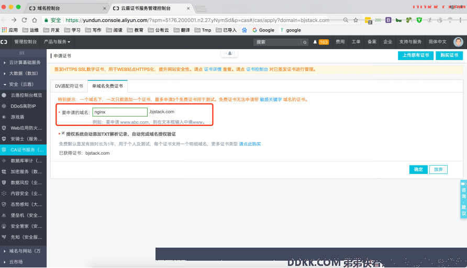The height and width of the screenshot is (268, 467).
Task: Collapse 安全（云盾） section
Action: tap(23, 85)
